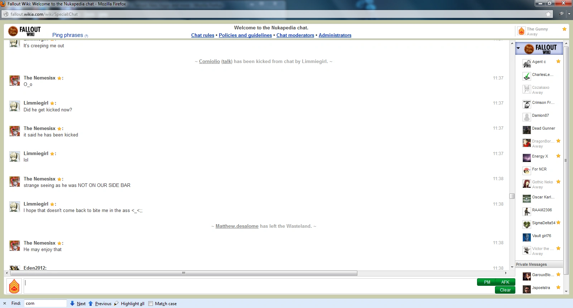Open Policies and guidelines link
This screenshot has height=308, width=573.
tap(245, 35)
